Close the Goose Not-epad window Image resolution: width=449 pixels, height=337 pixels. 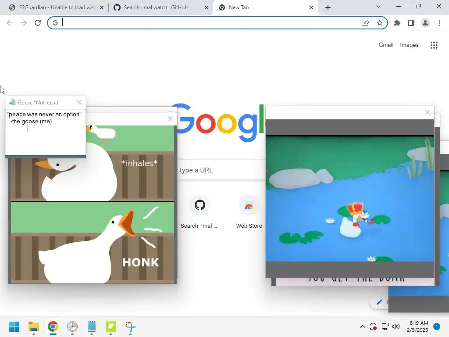(79, 102)
